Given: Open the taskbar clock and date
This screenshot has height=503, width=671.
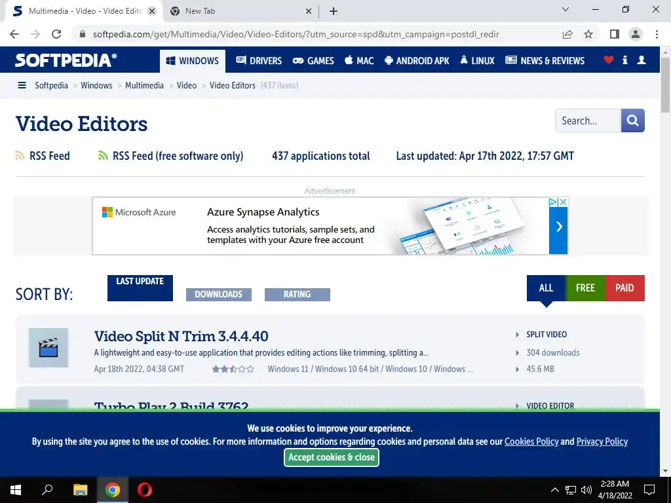Looking at the screenshot, I should tap(615, 490).
